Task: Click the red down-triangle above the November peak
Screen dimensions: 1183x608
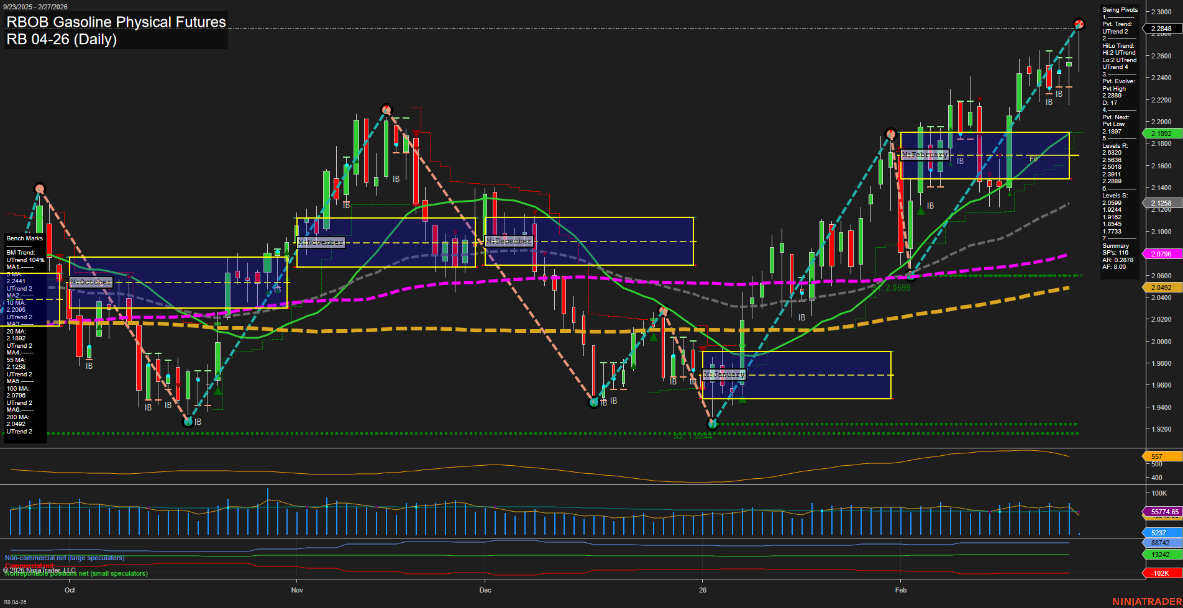Action: tap(415, 132)
